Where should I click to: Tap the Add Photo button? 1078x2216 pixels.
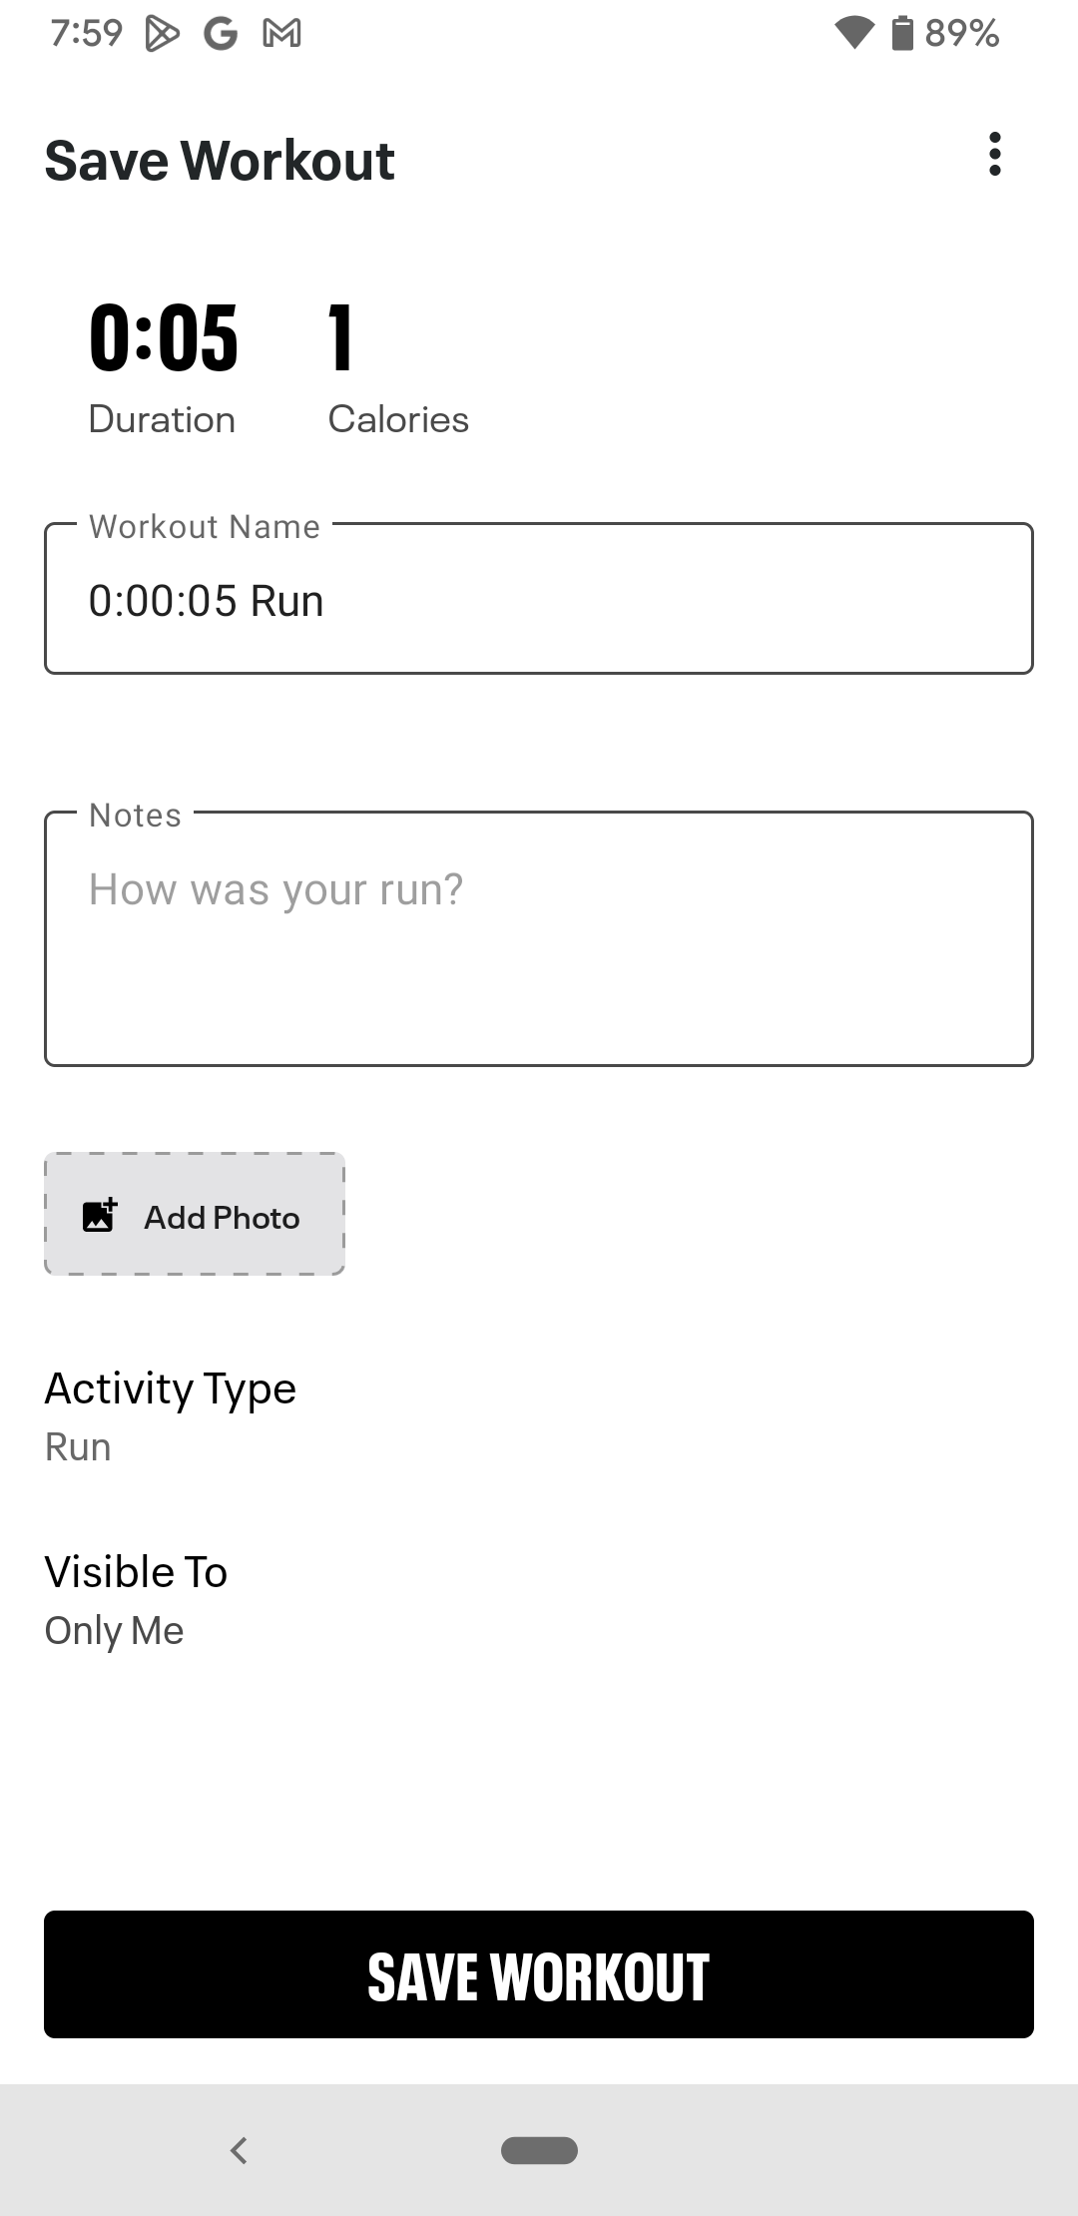[x=195, y=1214]
